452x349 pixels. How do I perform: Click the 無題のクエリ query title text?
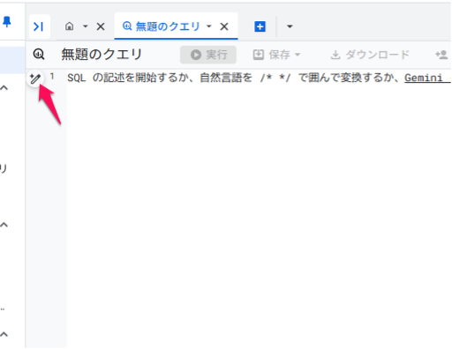[x=102, y=55]
